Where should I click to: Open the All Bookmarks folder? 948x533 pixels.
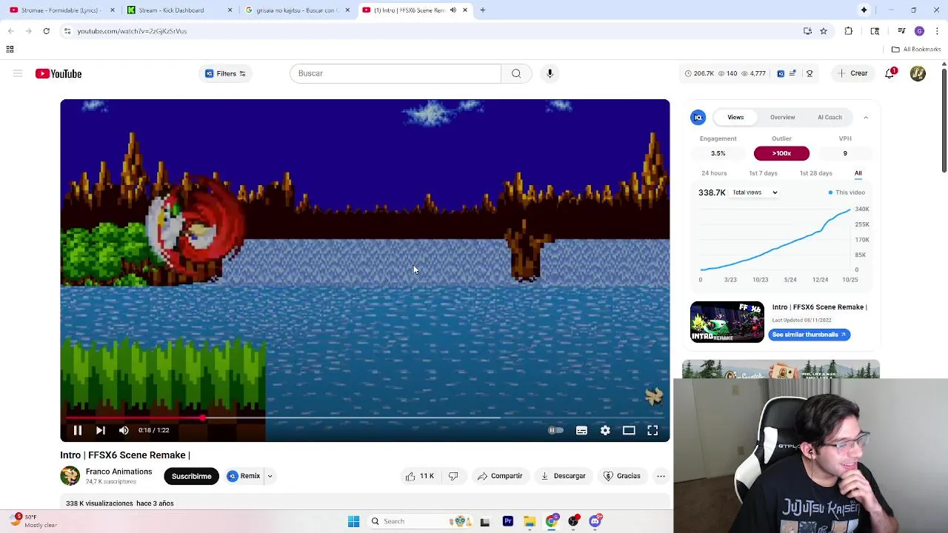(x=916, y=50)
